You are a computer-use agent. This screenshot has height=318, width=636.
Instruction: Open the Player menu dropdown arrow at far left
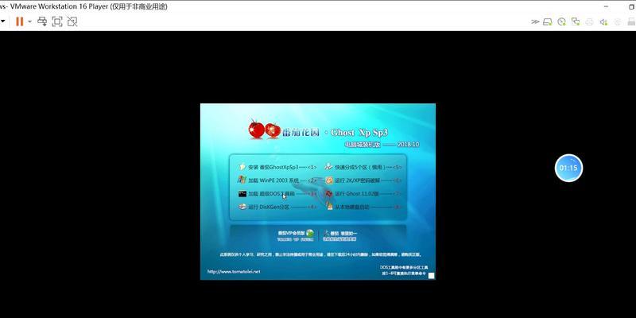click(2, 21)
